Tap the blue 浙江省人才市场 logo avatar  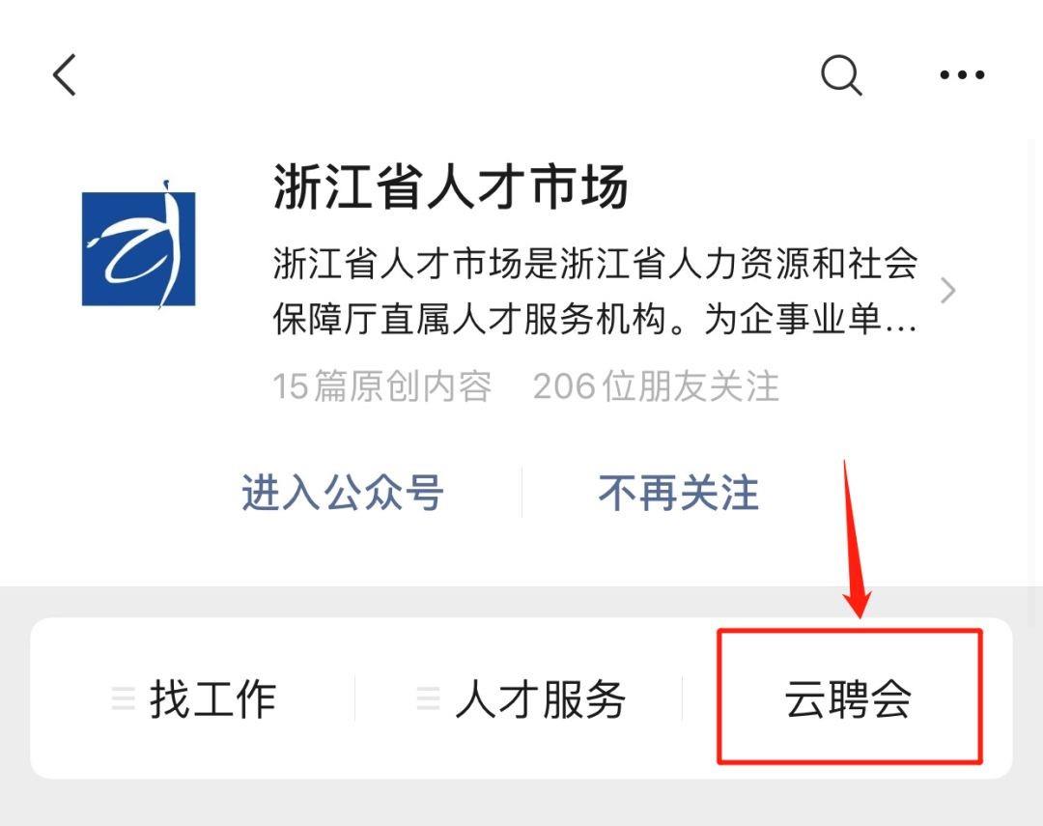tap(139, 244)
